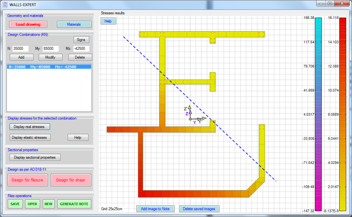Show the elastic stresses
The image size is (352, 217).
[30, 138]
